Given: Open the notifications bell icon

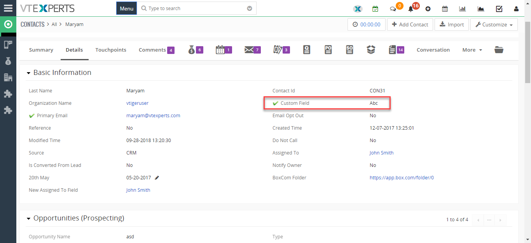Looking at the screenshot, I should tap(410, 9).
